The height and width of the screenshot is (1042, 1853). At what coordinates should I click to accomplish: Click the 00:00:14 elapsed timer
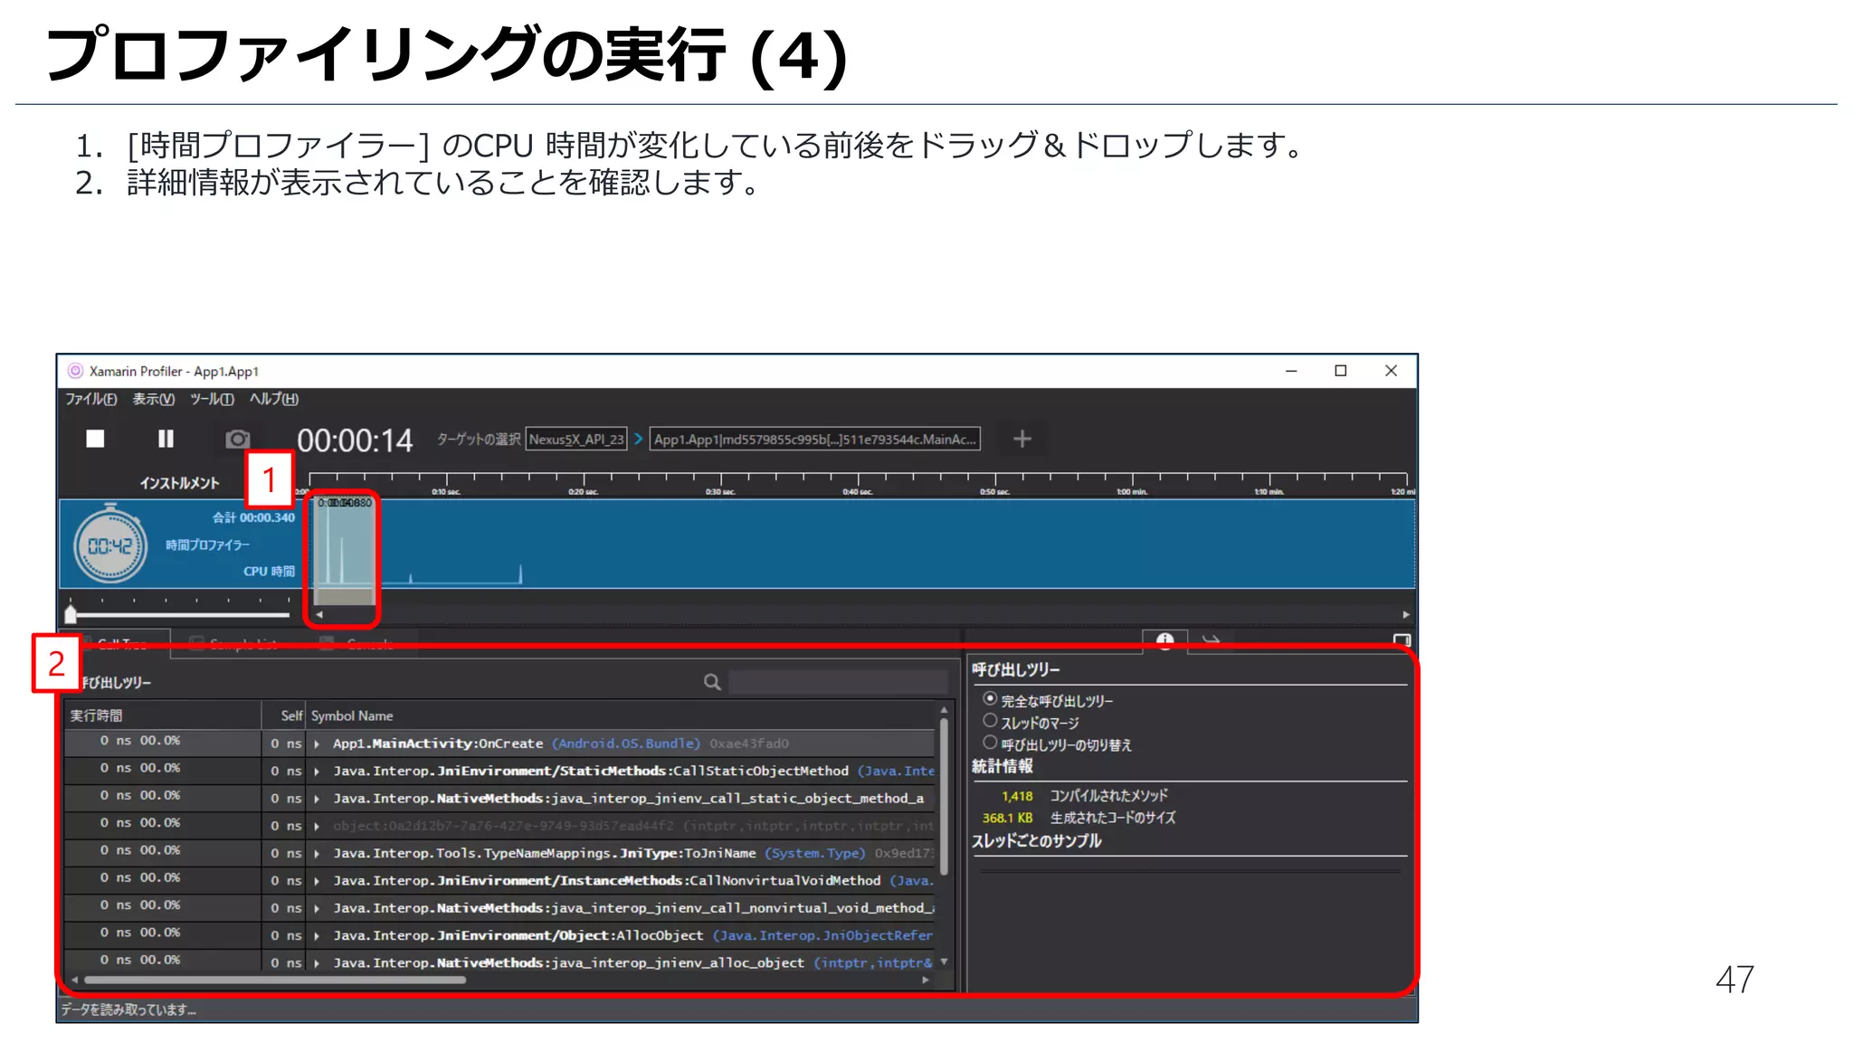[355, 440]
